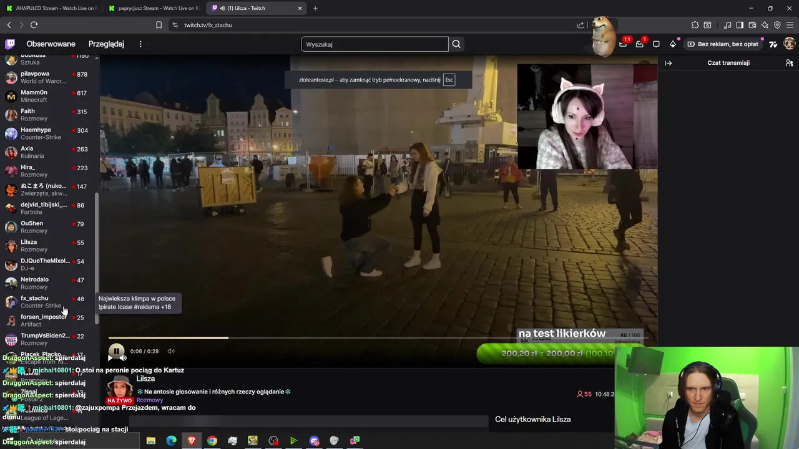Screen dimensions: 799x449
Task: Click the Obserwowane navigation item
Action: tap(51, 44)
